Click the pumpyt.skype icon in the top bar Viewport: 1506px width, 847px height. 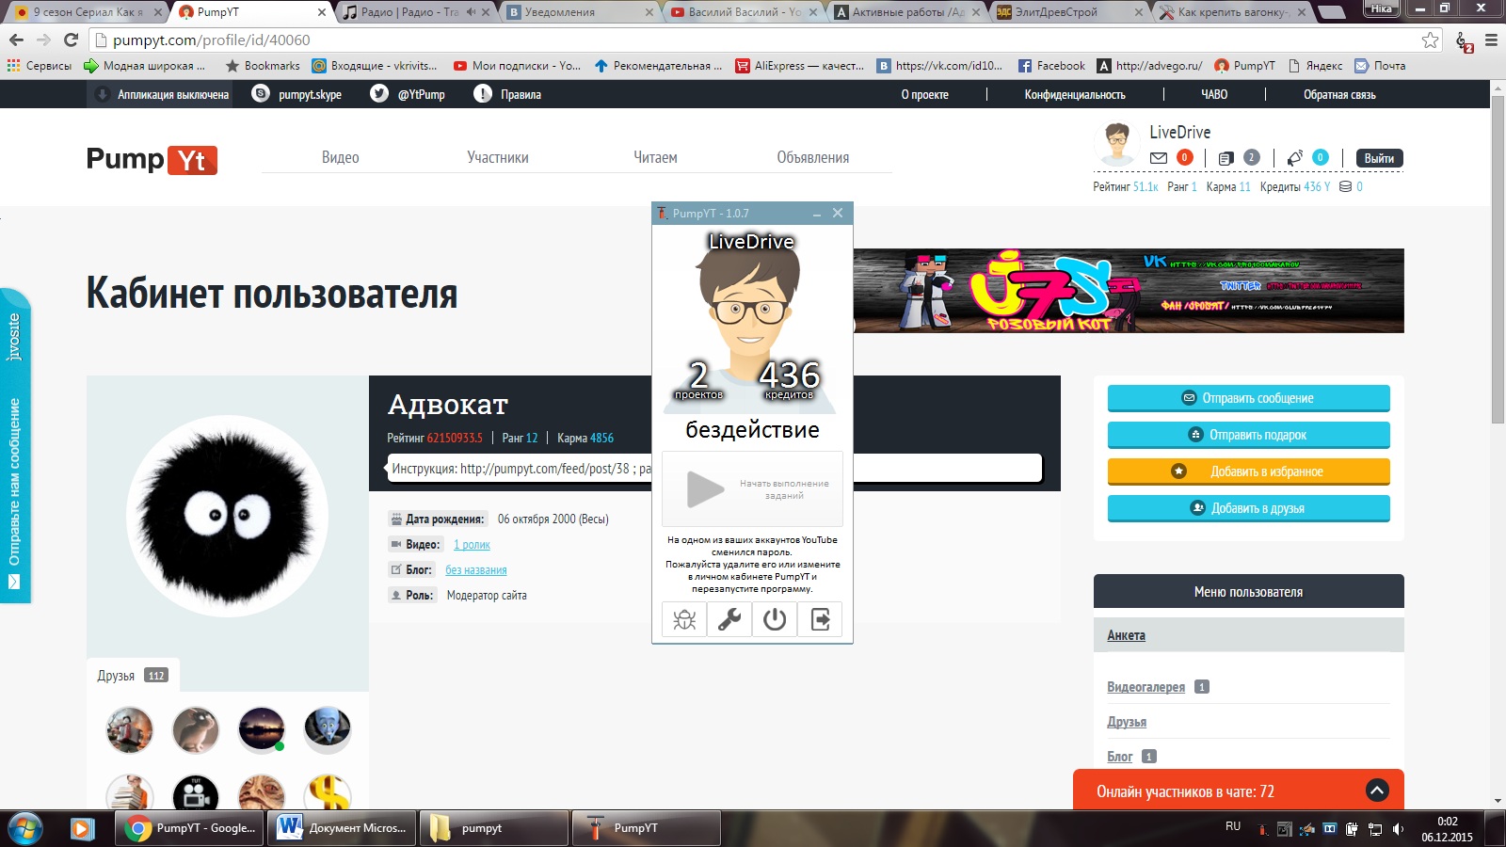click(x=261, y=93)
